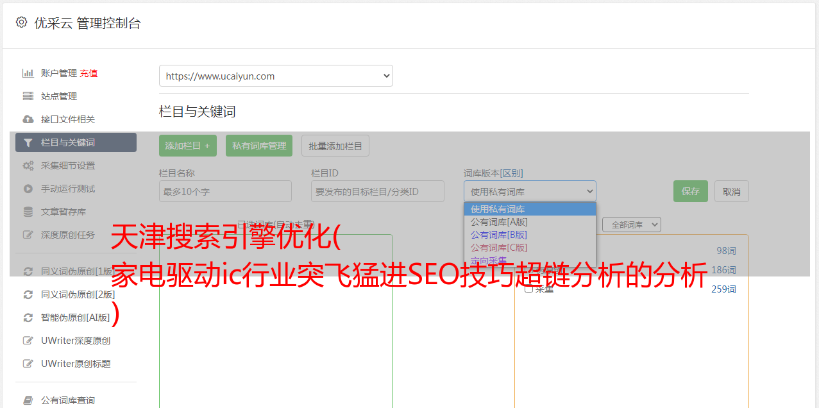
Task: Open 采集细节设置 sidebar item
Action: (x=68, y=166)
